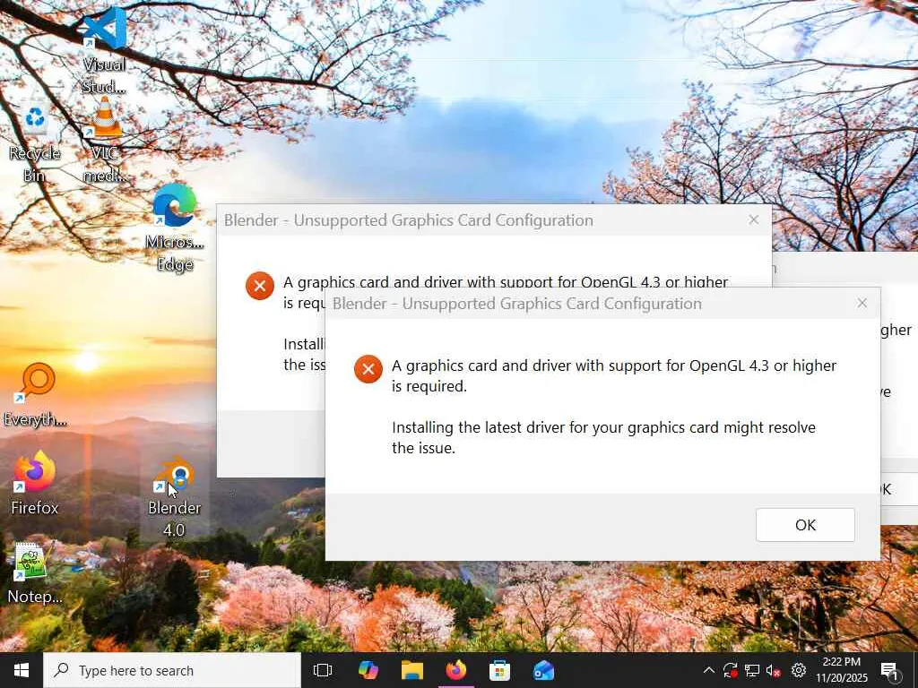Image resolution: width=918 pixels, height=688 pixels.
Task: Close the second Blender error dialog behind
Action: (753, 220)
